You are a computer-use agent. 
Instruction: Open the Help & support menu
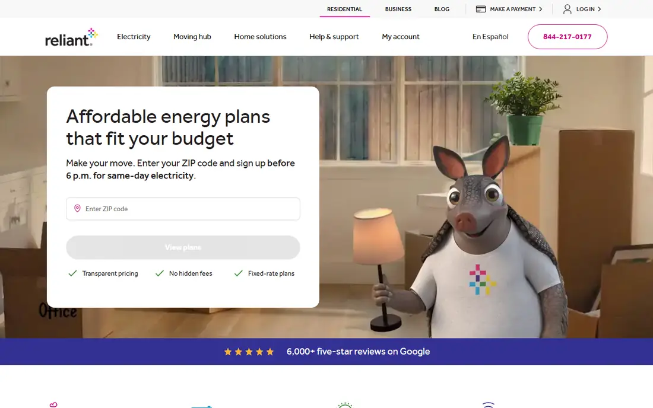click(334, 37)
